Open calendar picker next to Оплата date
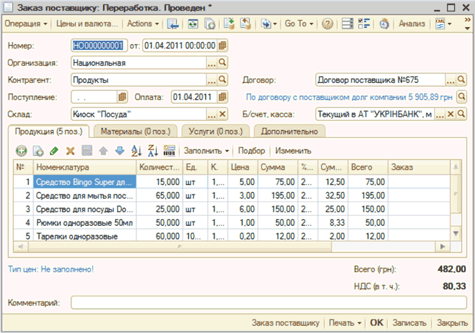This screenshot has height=333, width=475. (222, 96)
